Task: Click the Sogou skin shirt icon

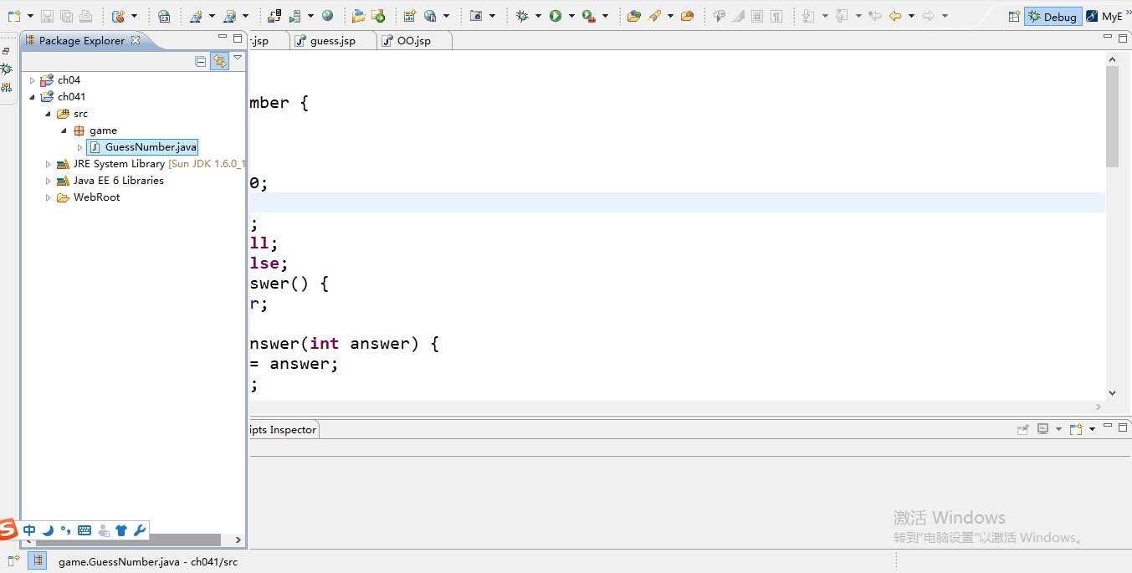Action: [121, 530]
